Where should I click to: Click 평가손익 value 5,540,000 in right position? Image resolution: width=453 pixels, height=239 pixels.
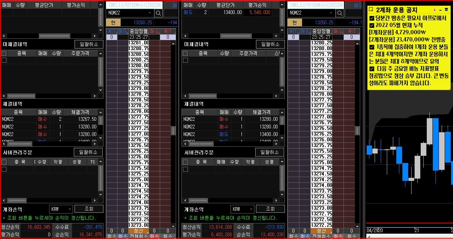click(x=260, y=13)
